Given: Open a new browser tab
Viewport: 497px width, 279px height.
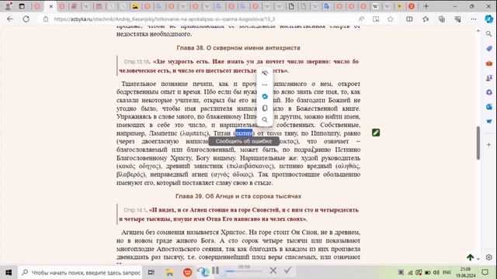Looking at the screenshot, I should 426,6.
